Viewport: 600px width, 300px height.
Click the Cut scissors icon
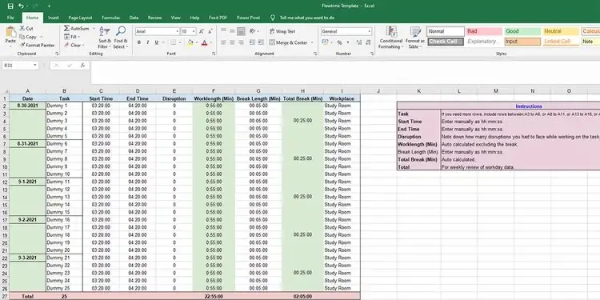tap(22, 28)
